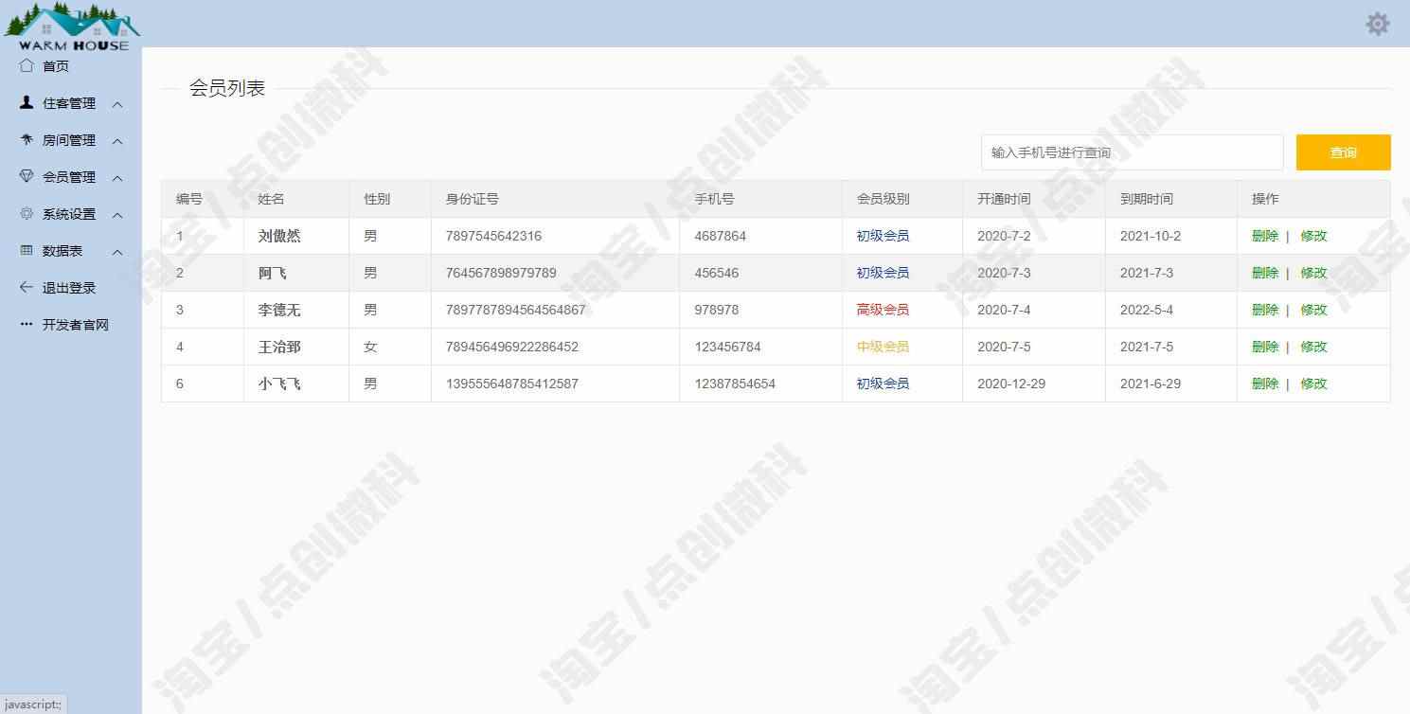Image resolution: width=1410 pixels, height=714 pixels.
Task: Click the ellipsis icon beside 开发者官网
Action: (x=27, y=324)
